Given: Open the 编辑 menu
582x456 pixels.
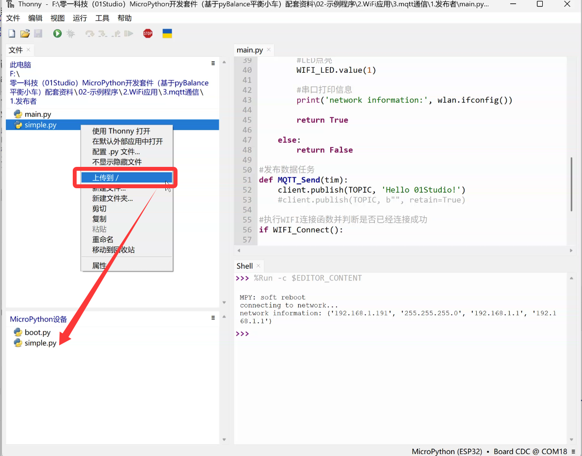Looking at the screenshot, I should (x=35, y=18).
